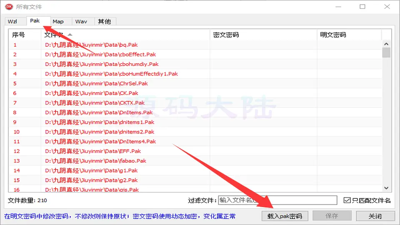Select the row with cboHumEffectdiy1.Pak
Screen dimensions: 400x225
[x=195, y=74]
